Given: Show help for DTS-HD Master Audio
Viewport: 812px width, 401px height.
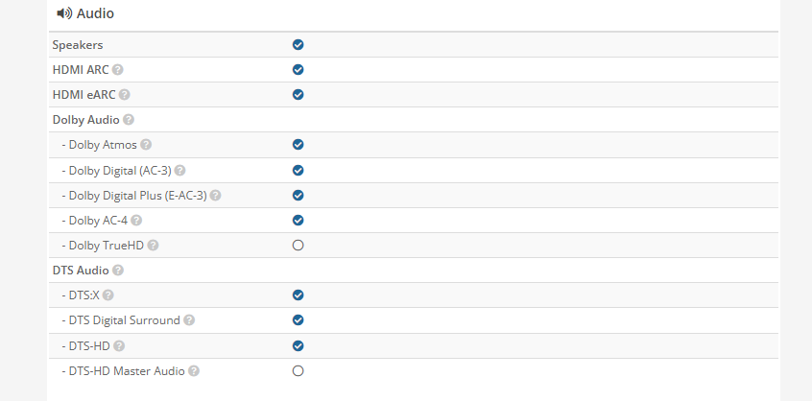Looking at the screenshot, I should tap(194, 370).
